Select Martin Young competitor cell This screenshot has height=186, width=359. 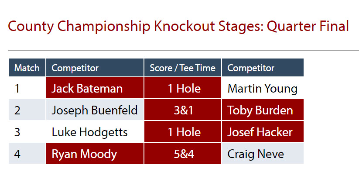[x=263, y=88]
